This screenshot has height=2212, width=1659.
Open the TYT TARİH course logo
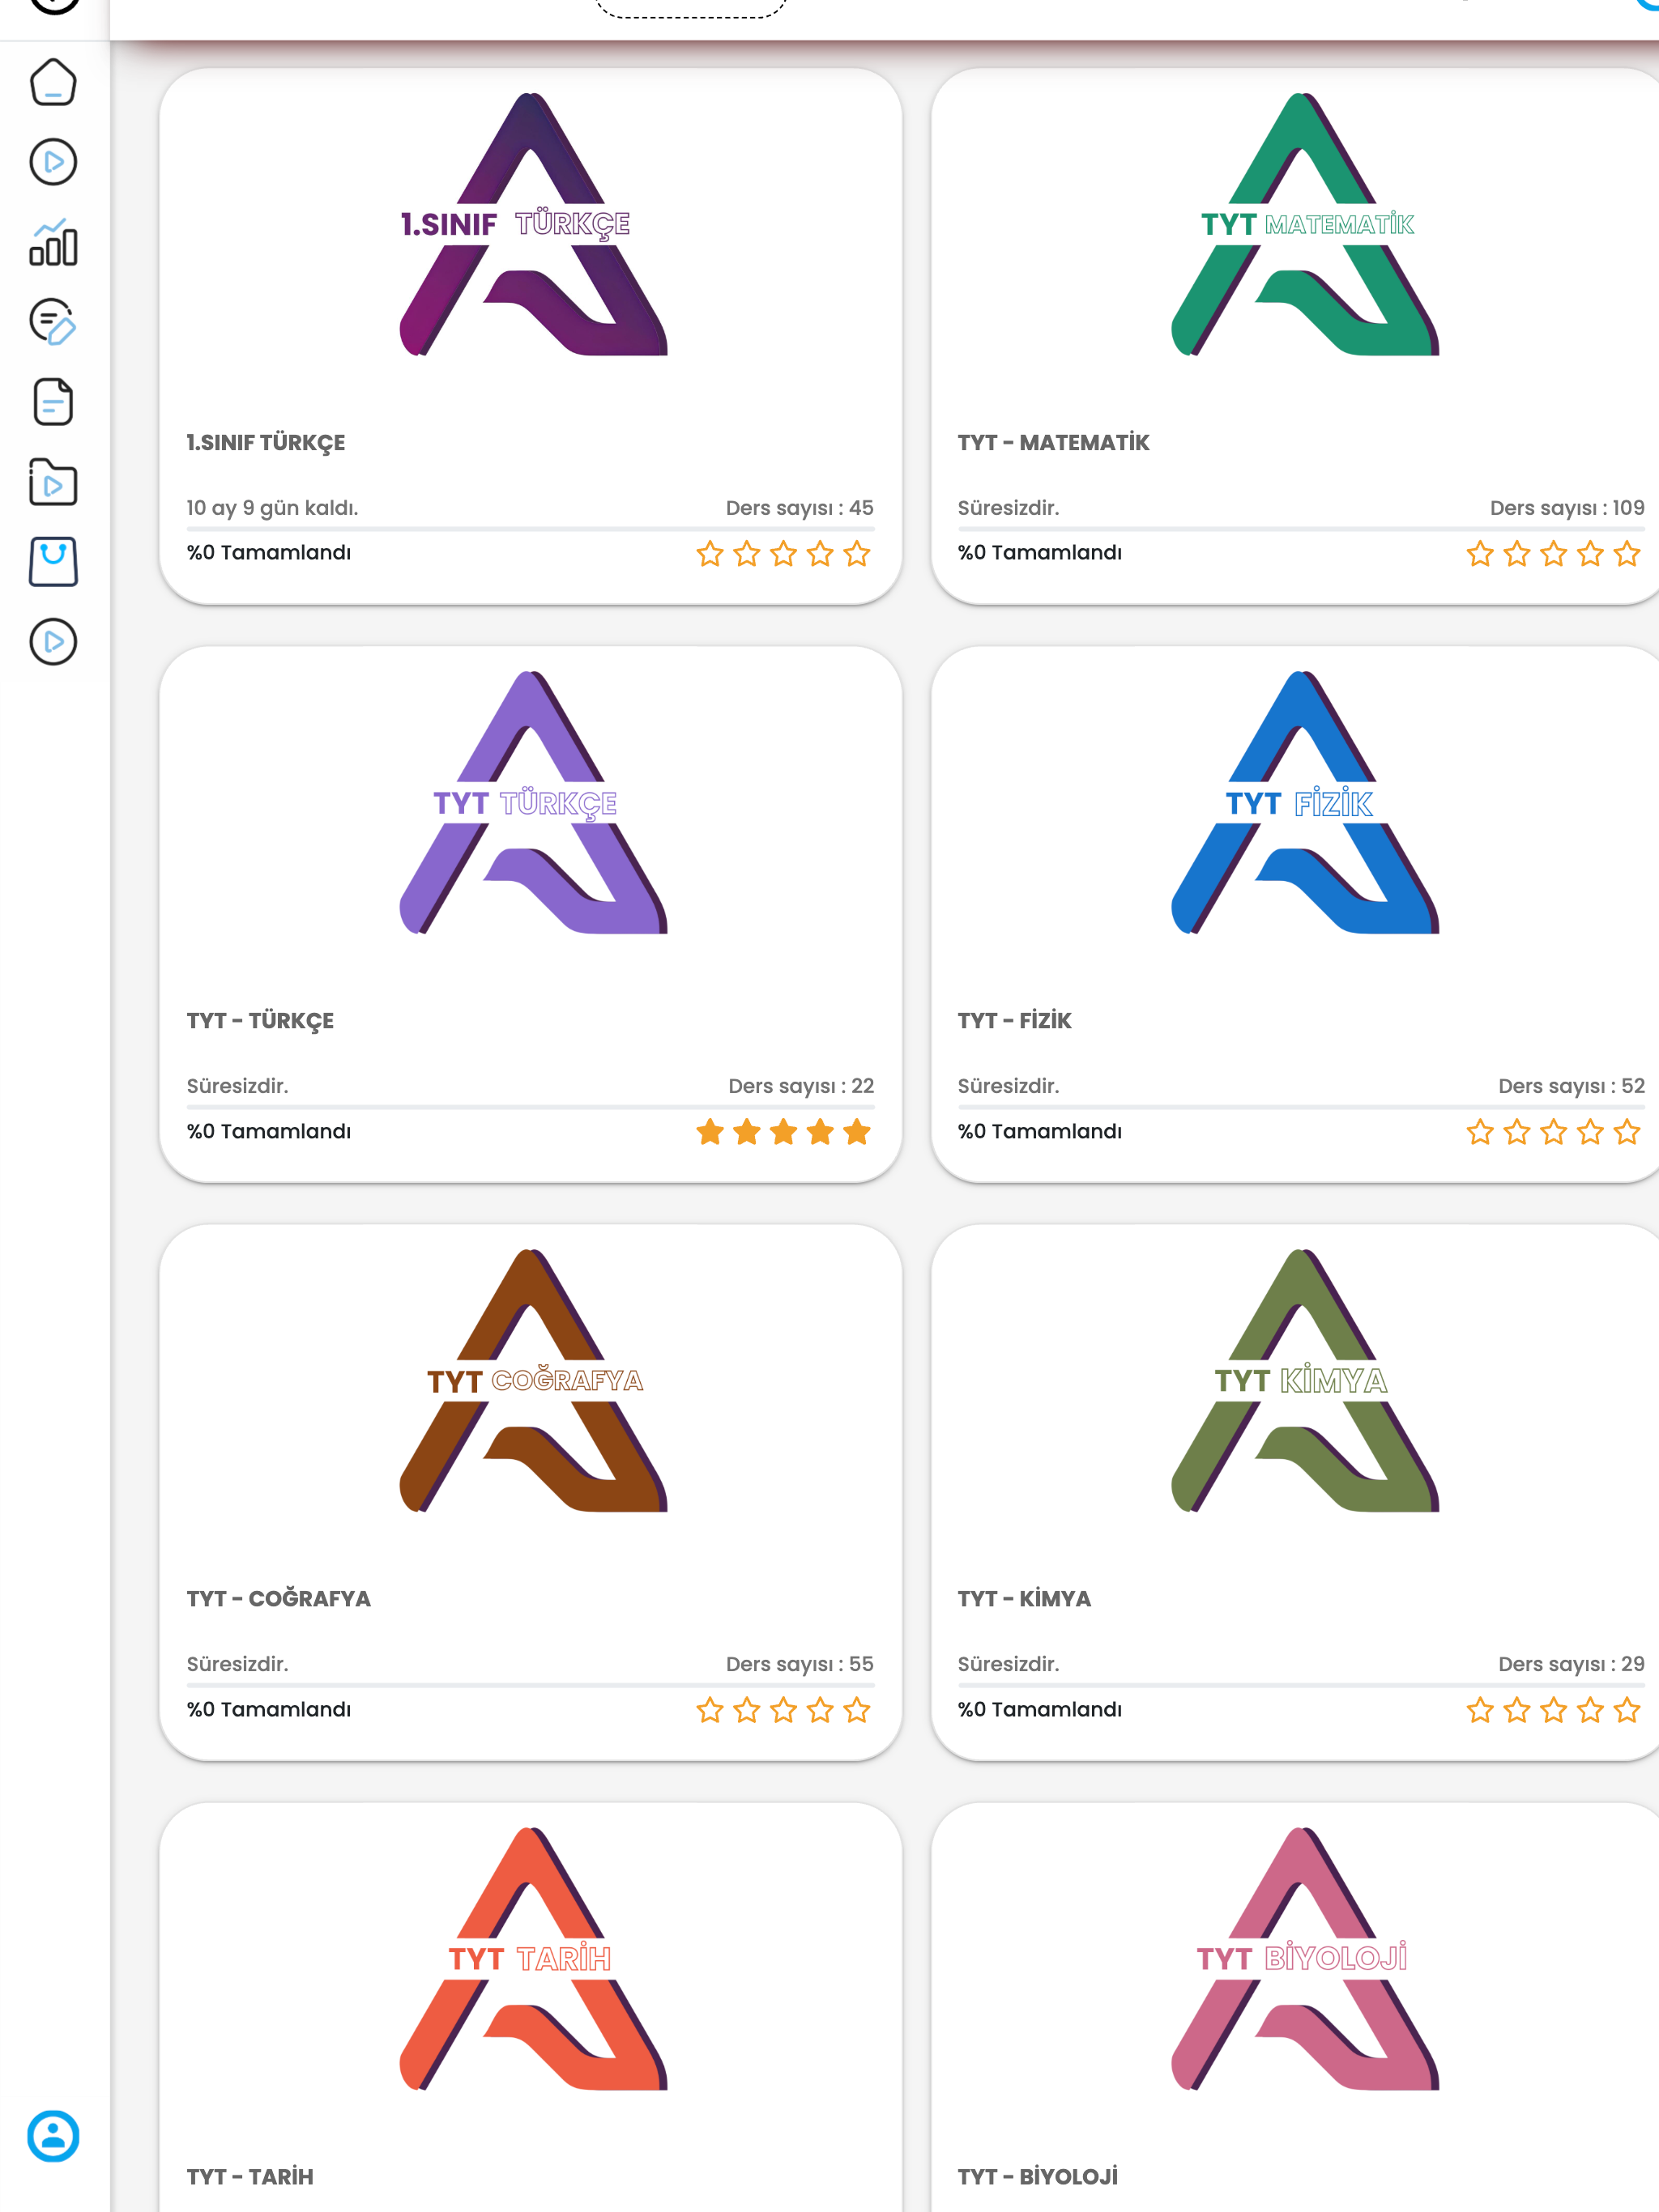(x=532, y=1959)
